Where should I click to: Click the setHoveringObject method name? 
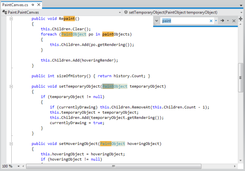pos(78,144)
